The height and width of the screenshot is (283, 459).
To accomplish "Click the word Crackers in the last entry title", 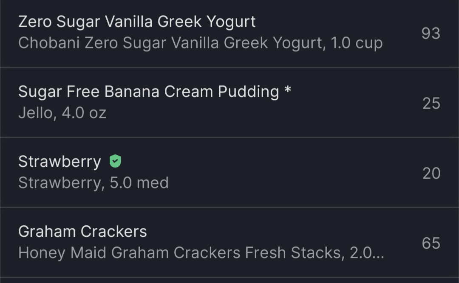I will pos(113,232).
